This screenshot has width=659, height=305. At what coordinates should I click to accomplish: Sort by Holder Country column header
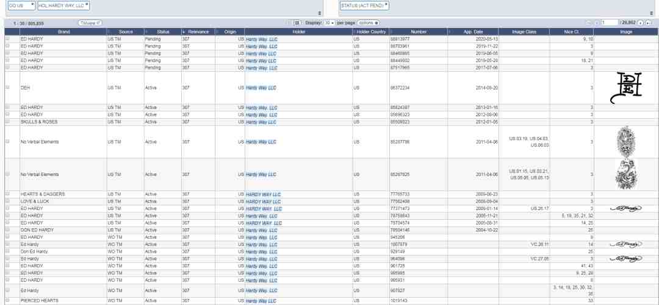point(371,32)
